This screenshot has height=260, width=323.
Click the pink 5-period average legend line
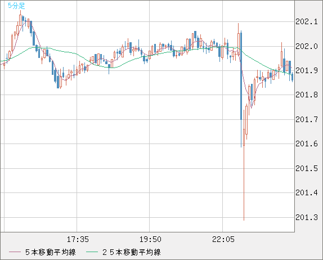point(15,252)
